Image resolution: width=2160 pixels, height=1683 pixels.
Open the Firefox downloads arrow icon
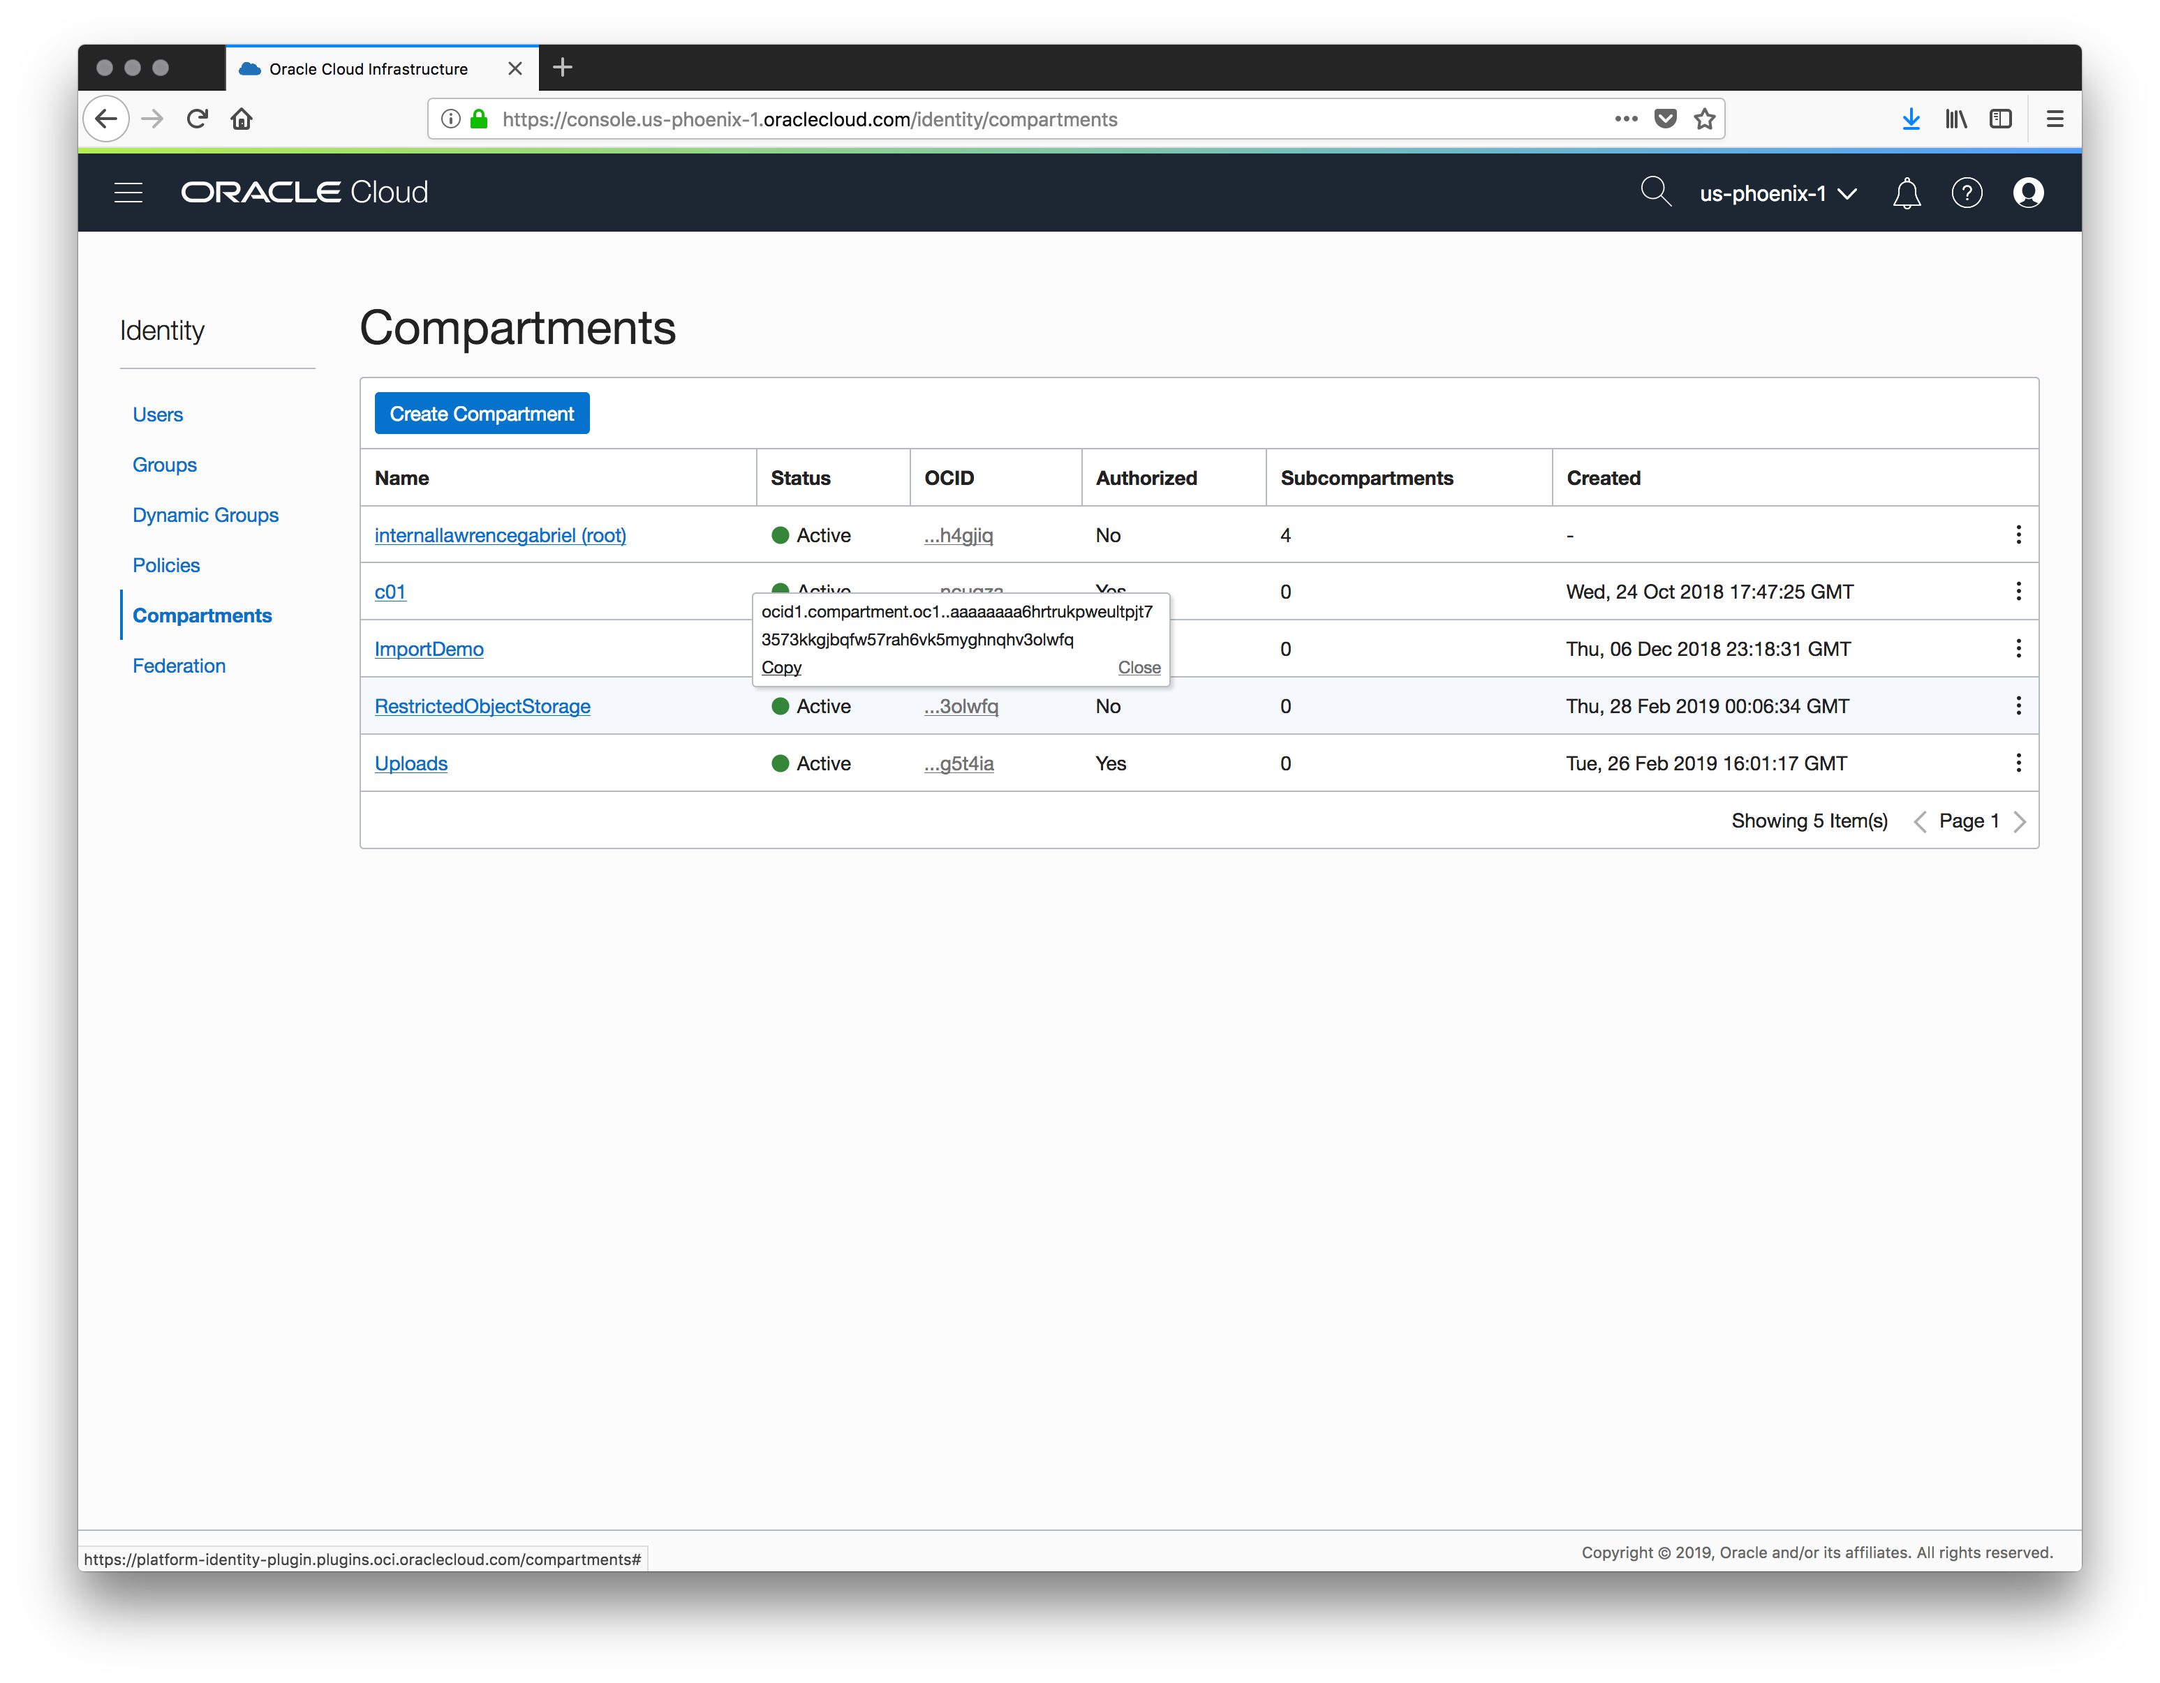click(x=1911, y=119)
